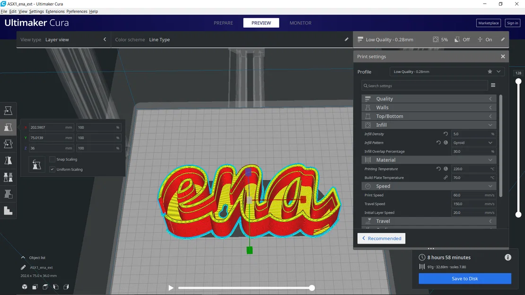Open the Infill Pattern Gyroid dropdown
Image resolution: width=525 pixels, height=295 pixels.
pos(473,143)
